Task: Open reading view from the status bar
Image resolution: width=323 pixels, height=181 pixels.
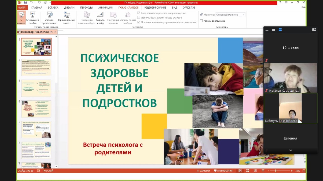Action: click(x=255, y=171)
